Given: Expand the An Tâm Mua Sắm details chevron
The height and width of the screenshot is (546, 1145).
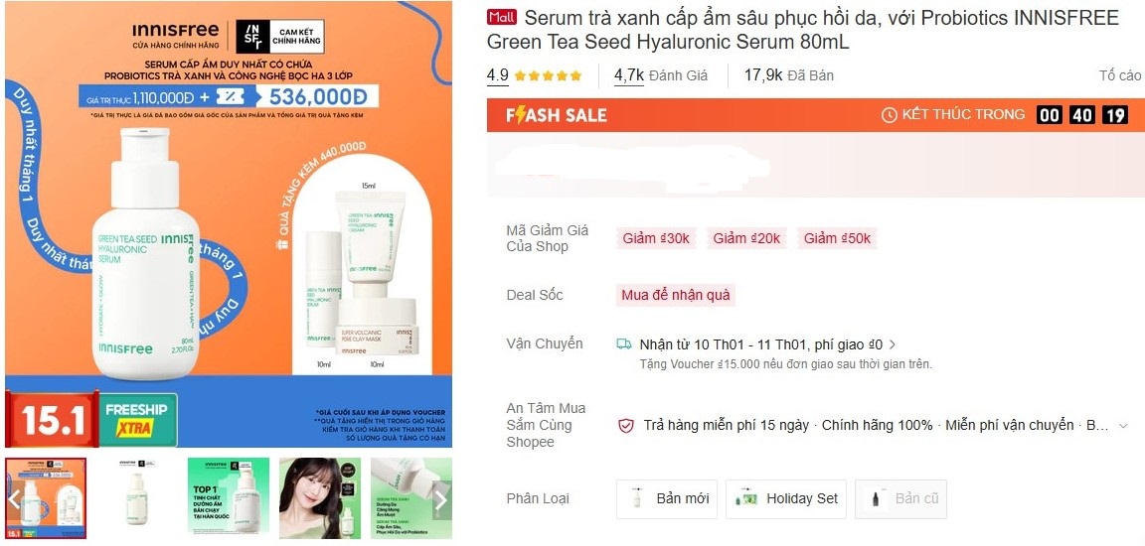Looking at the screenshot, I should pos(1123,426).
